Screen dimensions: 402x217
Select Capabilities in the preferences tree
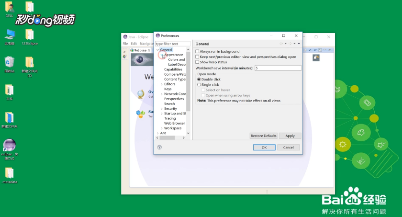pos(173,69)
